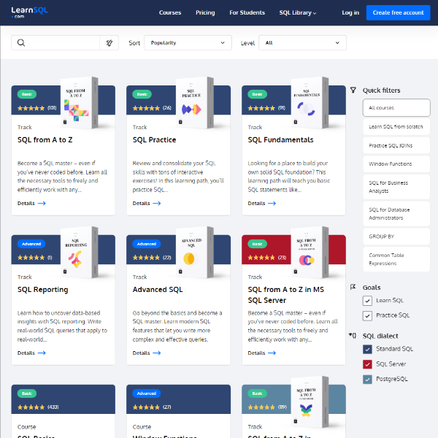The image size is (438, 438).
Task: Click the Quick filters funnel icon
Action: [x=353, y=90]
